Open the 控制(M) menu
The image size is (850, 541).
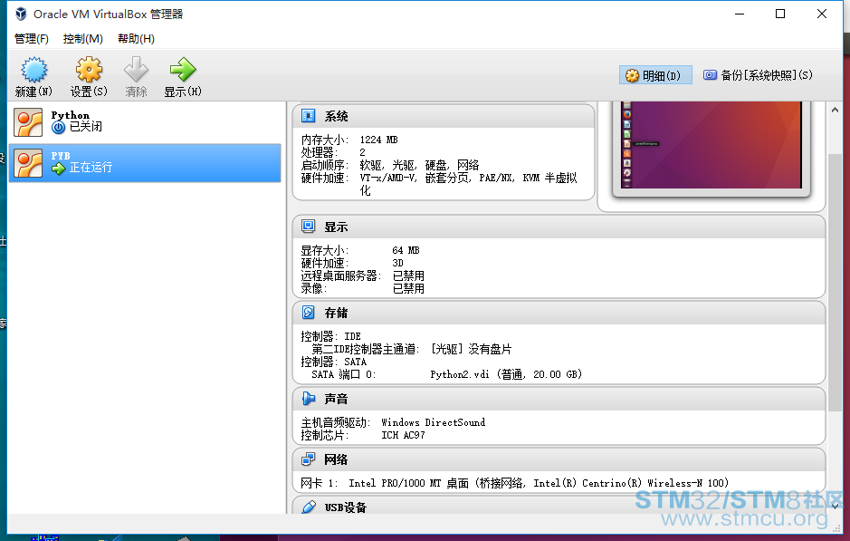pyautogui.click(x=83, y=39)
